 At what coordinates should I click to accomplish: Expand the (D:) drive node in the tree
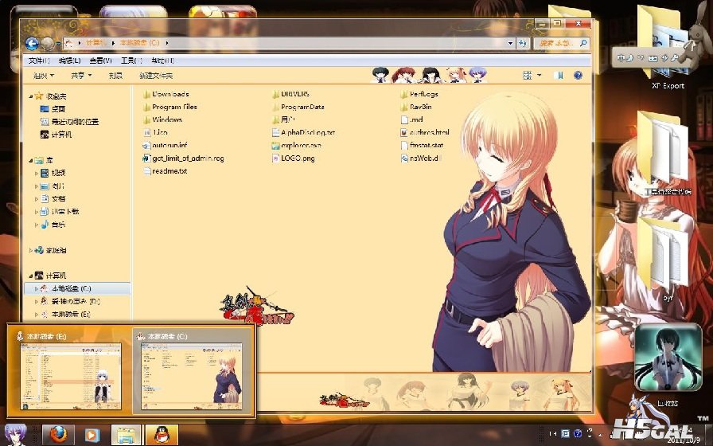[x=37, y=301]
